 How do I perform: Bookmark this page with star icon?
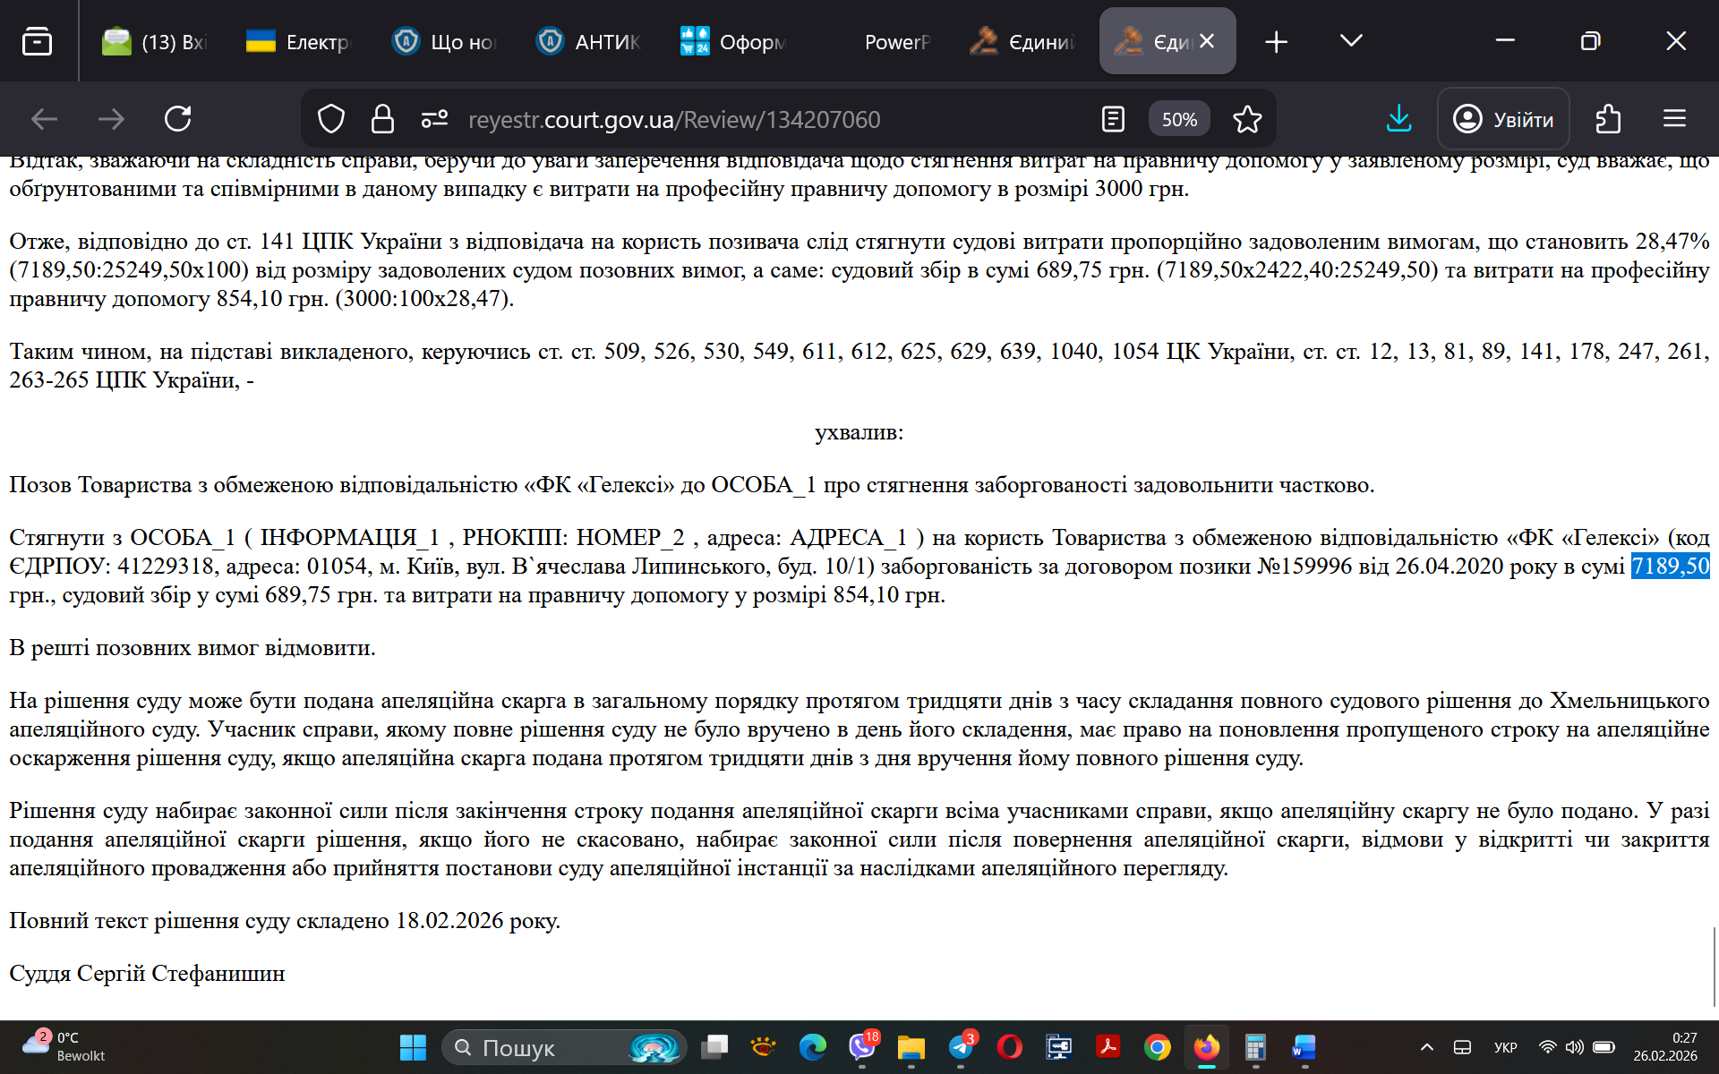click(1247, 119)
